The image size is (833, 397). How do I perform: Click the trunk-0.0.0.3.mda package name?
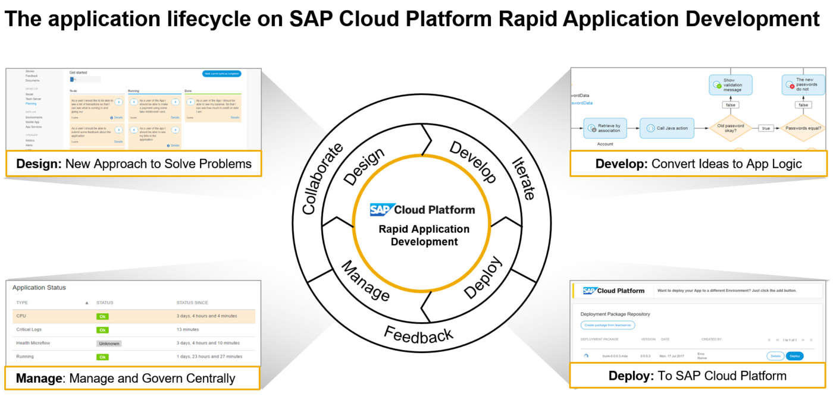615,356
